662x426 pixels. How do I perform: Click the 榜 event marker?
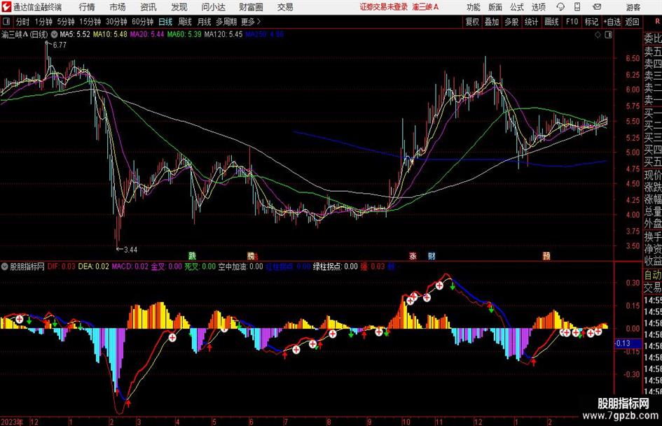pos(251,255)
